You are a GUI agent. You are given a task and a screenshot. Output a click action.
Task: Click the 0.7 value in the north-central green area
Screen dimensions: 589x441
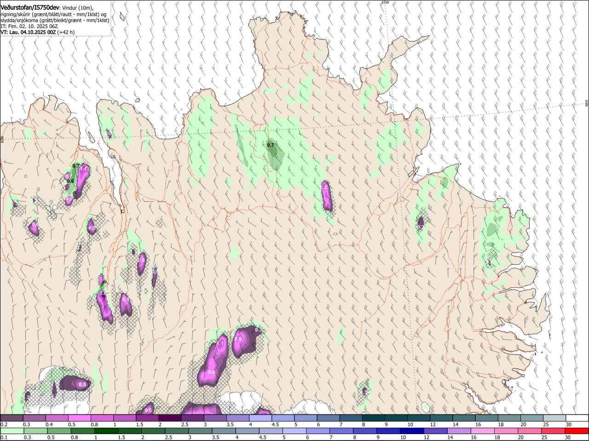(271, 145)
